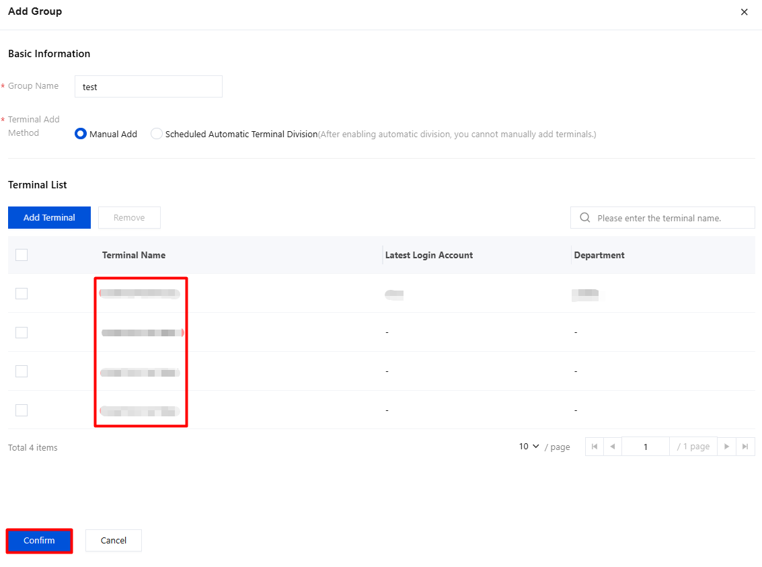Go to the previous page
The height and width of the screenshot is (567, 762).
[x=612, y=447]
